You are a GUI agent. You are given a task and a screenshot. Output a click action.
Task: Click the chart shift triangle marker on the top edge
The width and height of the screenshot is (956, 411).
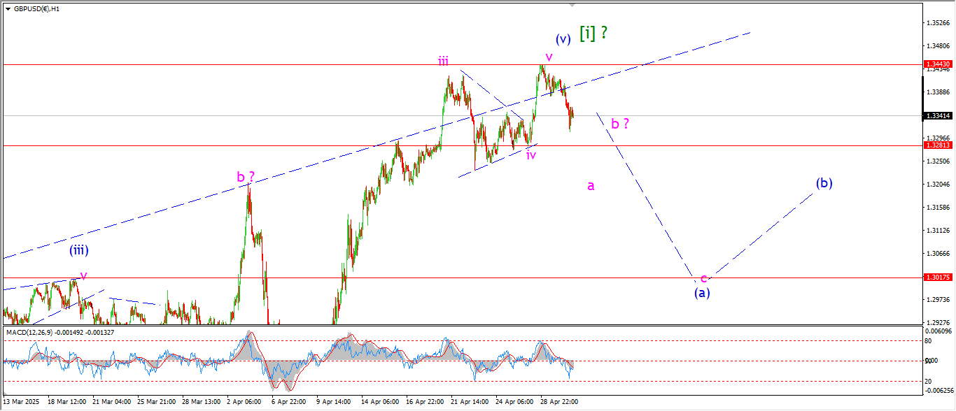[x=572, y=5]
